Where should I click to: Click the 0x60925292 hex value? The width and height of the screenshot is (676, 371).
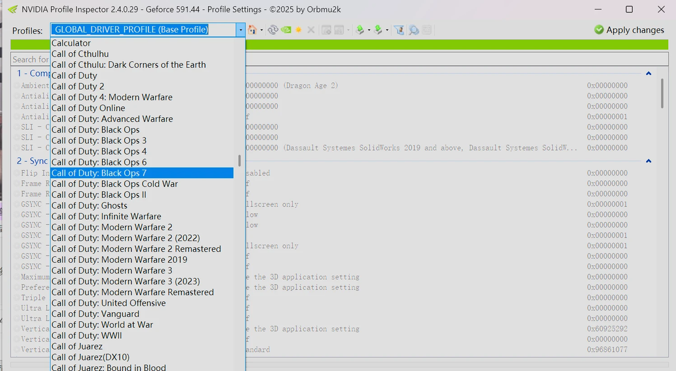[x=607, y=329]
